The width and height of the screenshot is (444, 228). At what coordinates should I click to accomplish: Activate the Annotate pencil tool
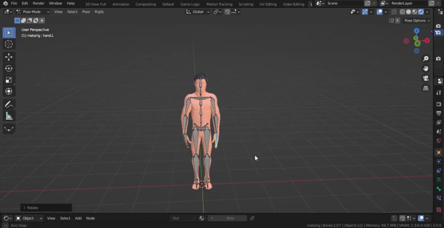[9, 104]
